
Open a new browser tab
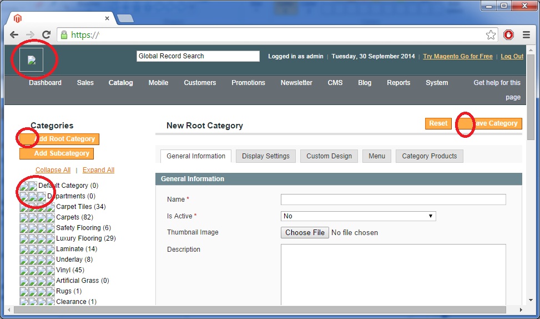[x=125, y=19]
